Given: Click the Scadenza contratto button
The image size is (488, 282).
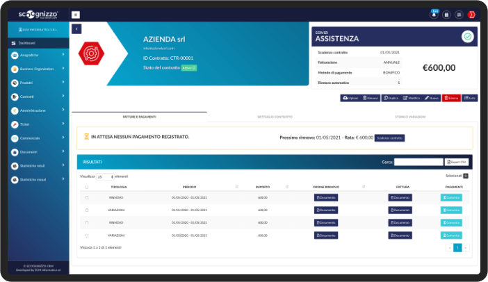Looking at the screenshot, I should pos(389,138).
